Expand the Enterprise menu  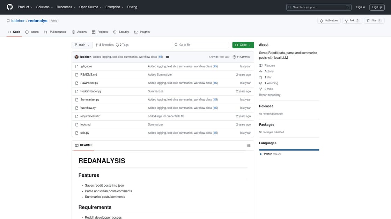[x=114, y=7]
